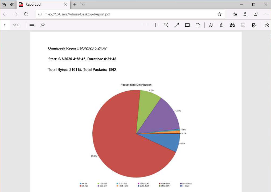Go back to previous page
Viewport: 271px width, 192px height.
pyautogui.click(x=5, y=14)
